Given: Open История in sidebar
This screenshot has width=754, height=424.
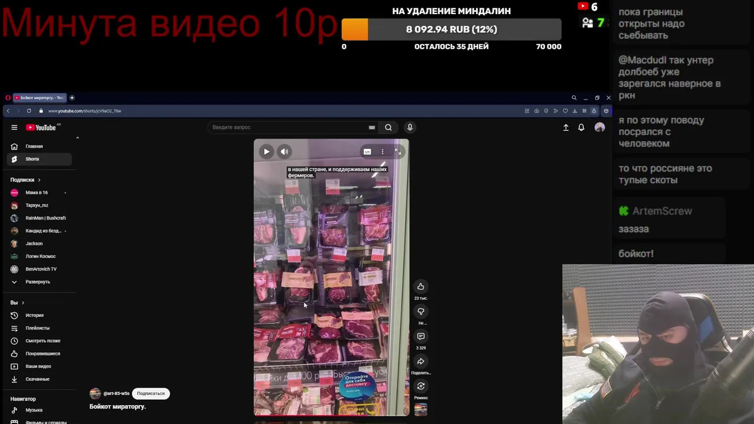Looking at the screenshot, I should click(39, 315).
